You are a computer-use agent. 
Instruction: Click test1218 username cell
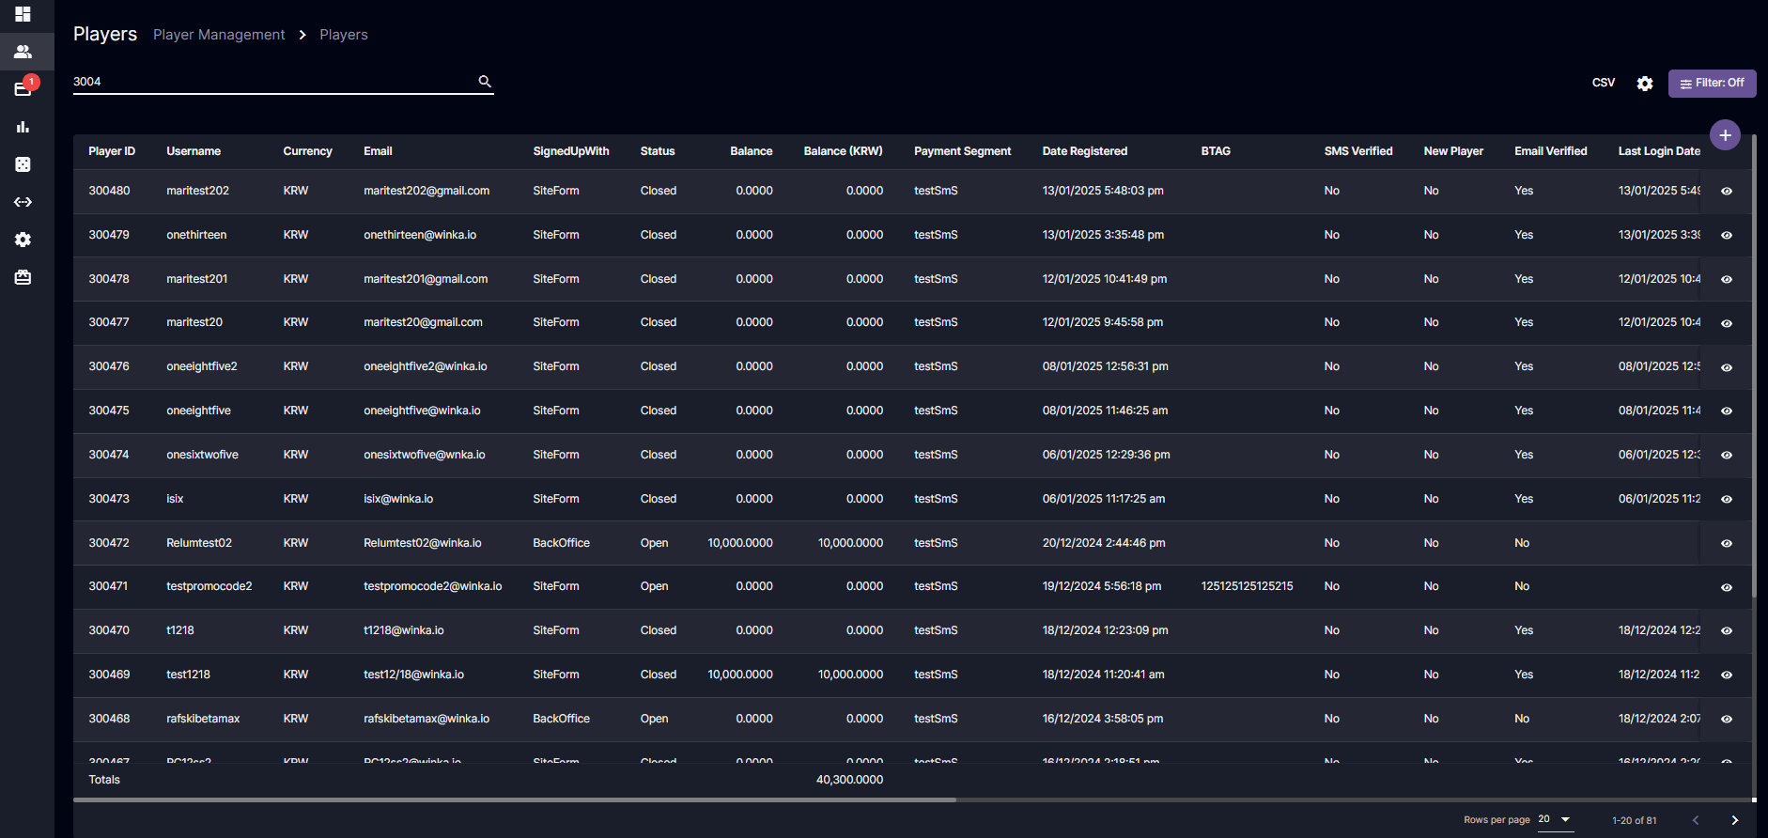(188, 675)
